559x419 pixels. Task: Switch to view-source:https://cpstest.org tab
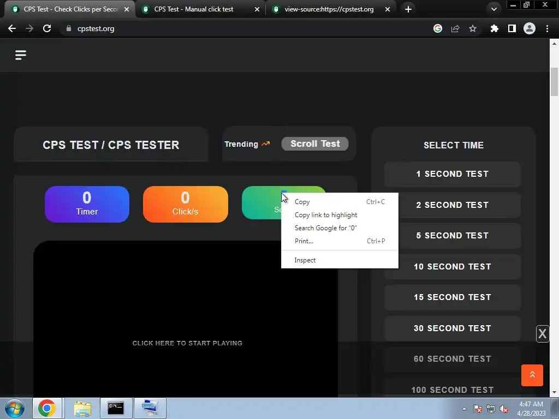[330, 9]
